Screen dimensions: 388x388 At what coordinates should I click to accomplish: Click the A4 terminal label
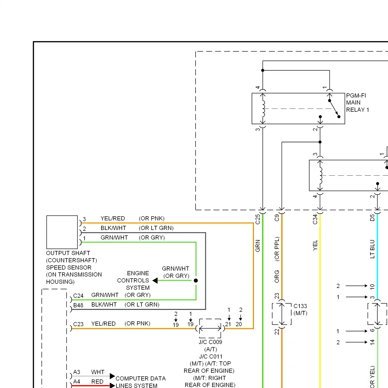tap(77, 382)
